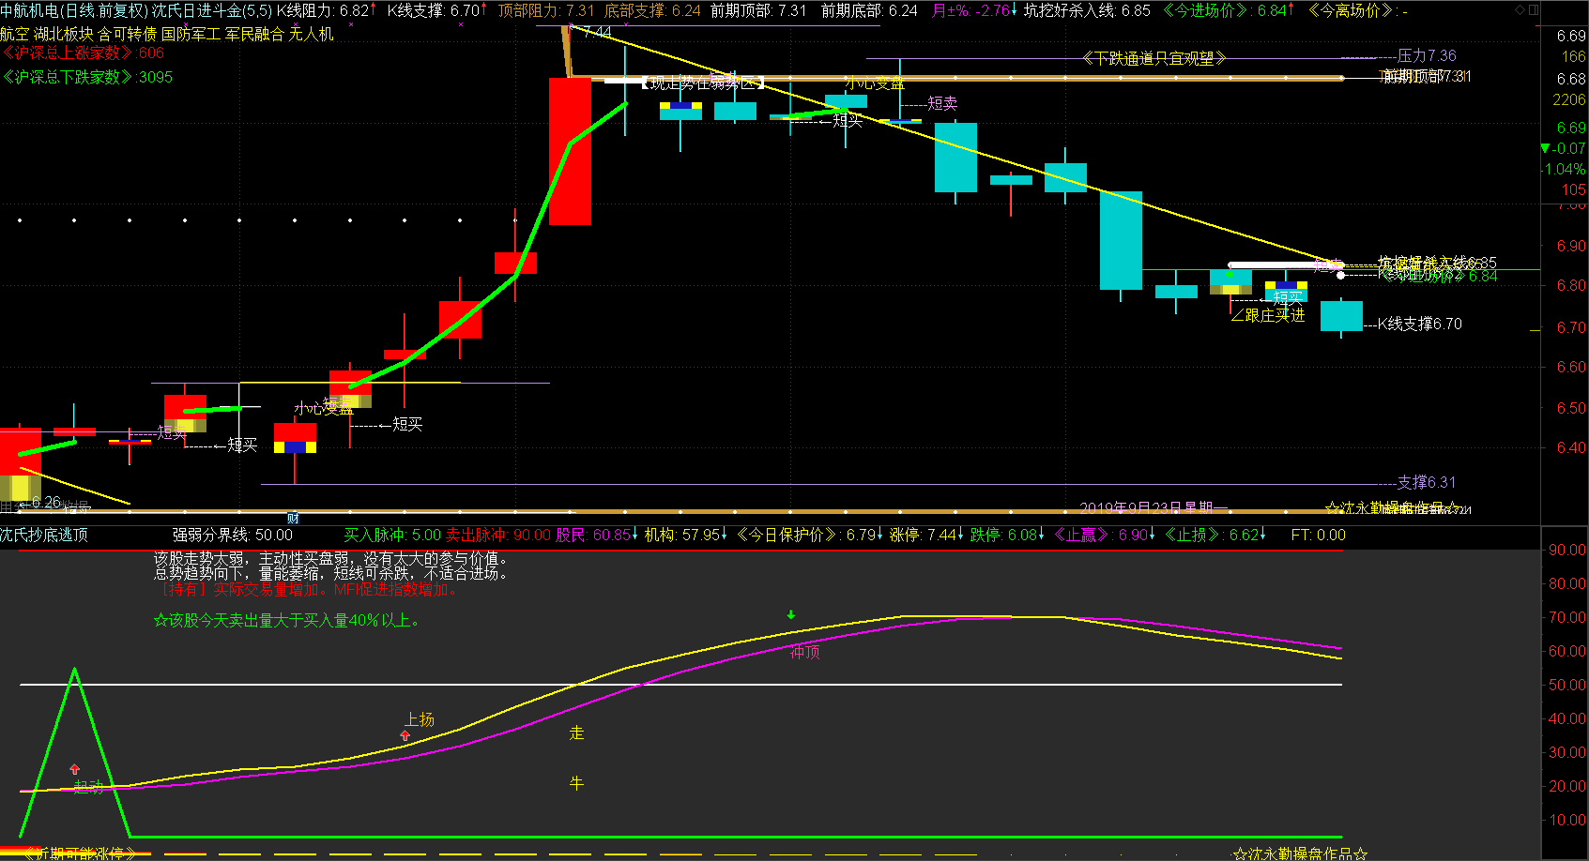Image resolution: width=1589 pixels, height=861 pixels.
Task: Open the 含可转债 tag
Action: click(128, 34)
